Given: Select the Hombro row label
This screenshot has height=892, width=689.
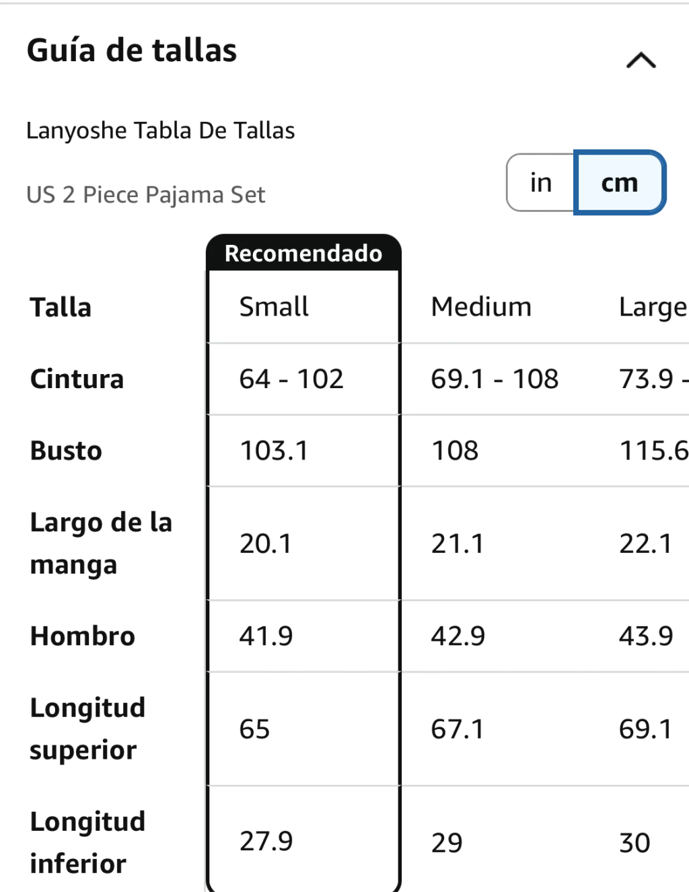Looking at the screenshot, I should 83,636.
